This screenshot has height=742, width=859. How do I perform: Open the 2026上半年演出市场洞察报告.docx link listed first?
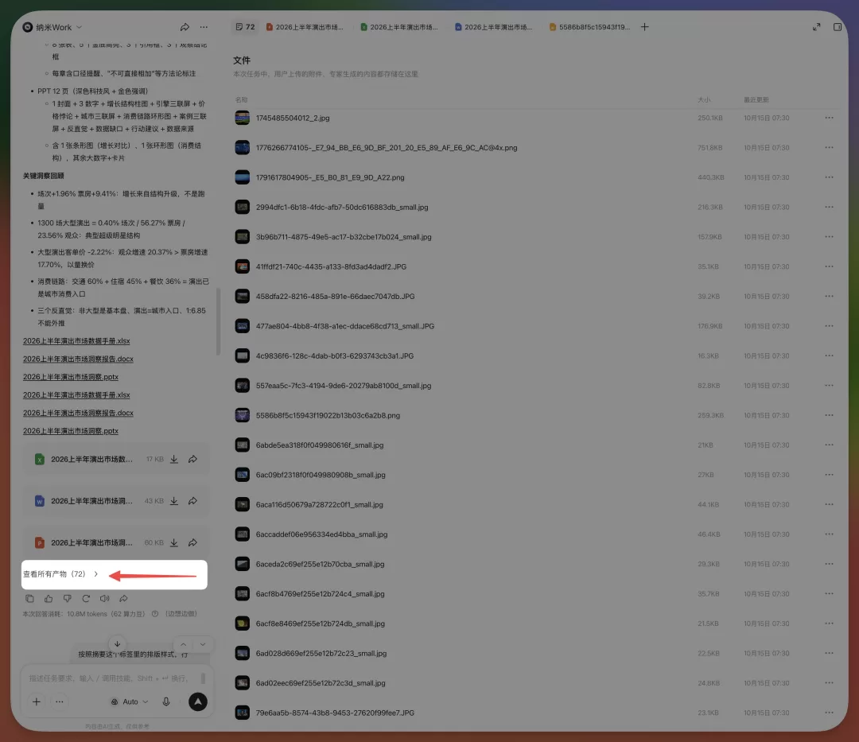(78, 359)
